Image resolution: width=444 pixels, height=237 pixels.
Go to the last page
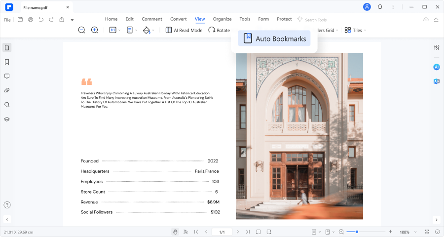click(248, 232)
